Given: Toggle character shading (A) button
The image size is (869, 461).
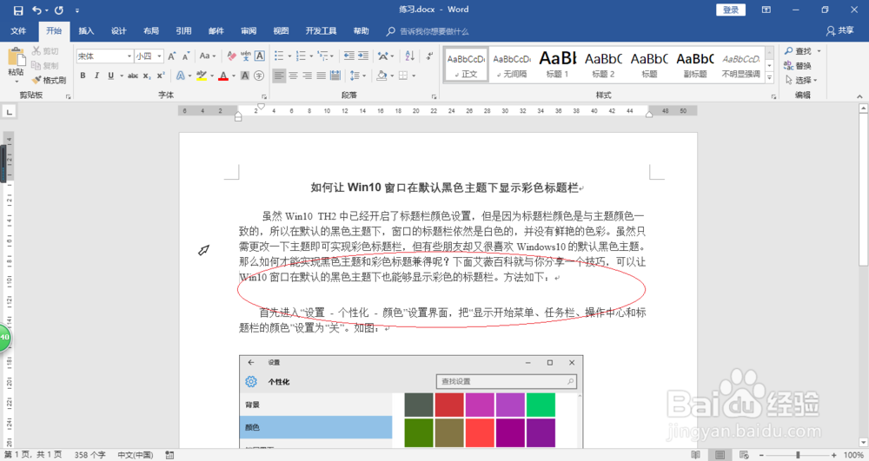Looking at the screenshot, I should coord(245,76).
